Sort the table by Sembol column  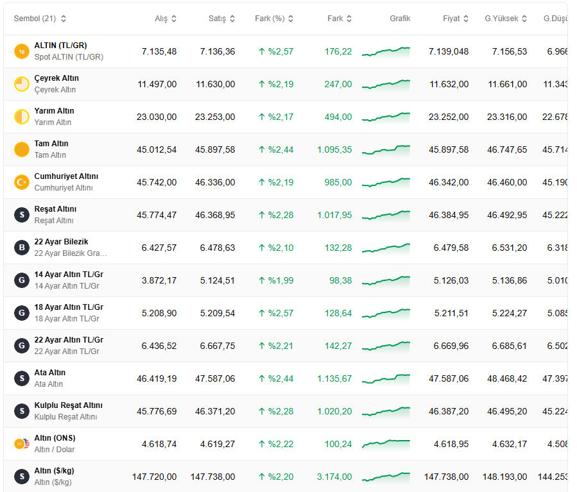point(40,19)
